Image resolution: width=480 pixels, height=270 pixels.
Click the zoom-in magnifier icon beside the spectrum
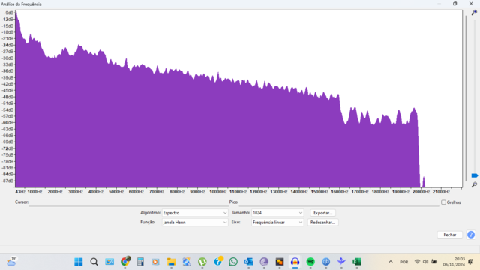pyautogui.click(x=474, y=13)
